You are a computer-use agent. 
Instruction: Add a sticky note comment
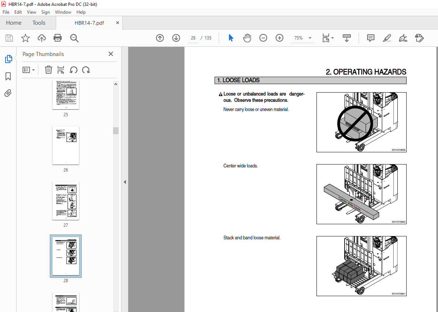coord(371,38)
